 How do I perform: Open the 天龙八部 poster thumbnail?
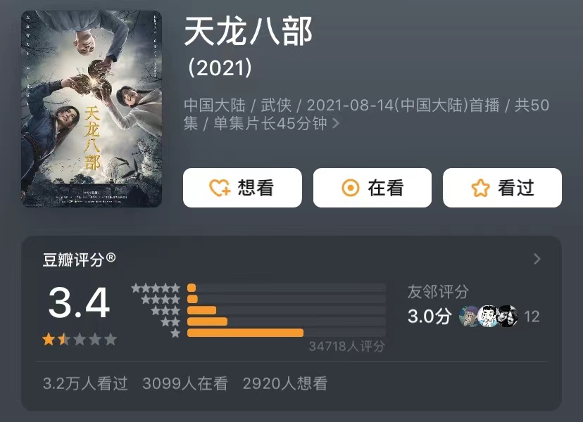point(92,109)
